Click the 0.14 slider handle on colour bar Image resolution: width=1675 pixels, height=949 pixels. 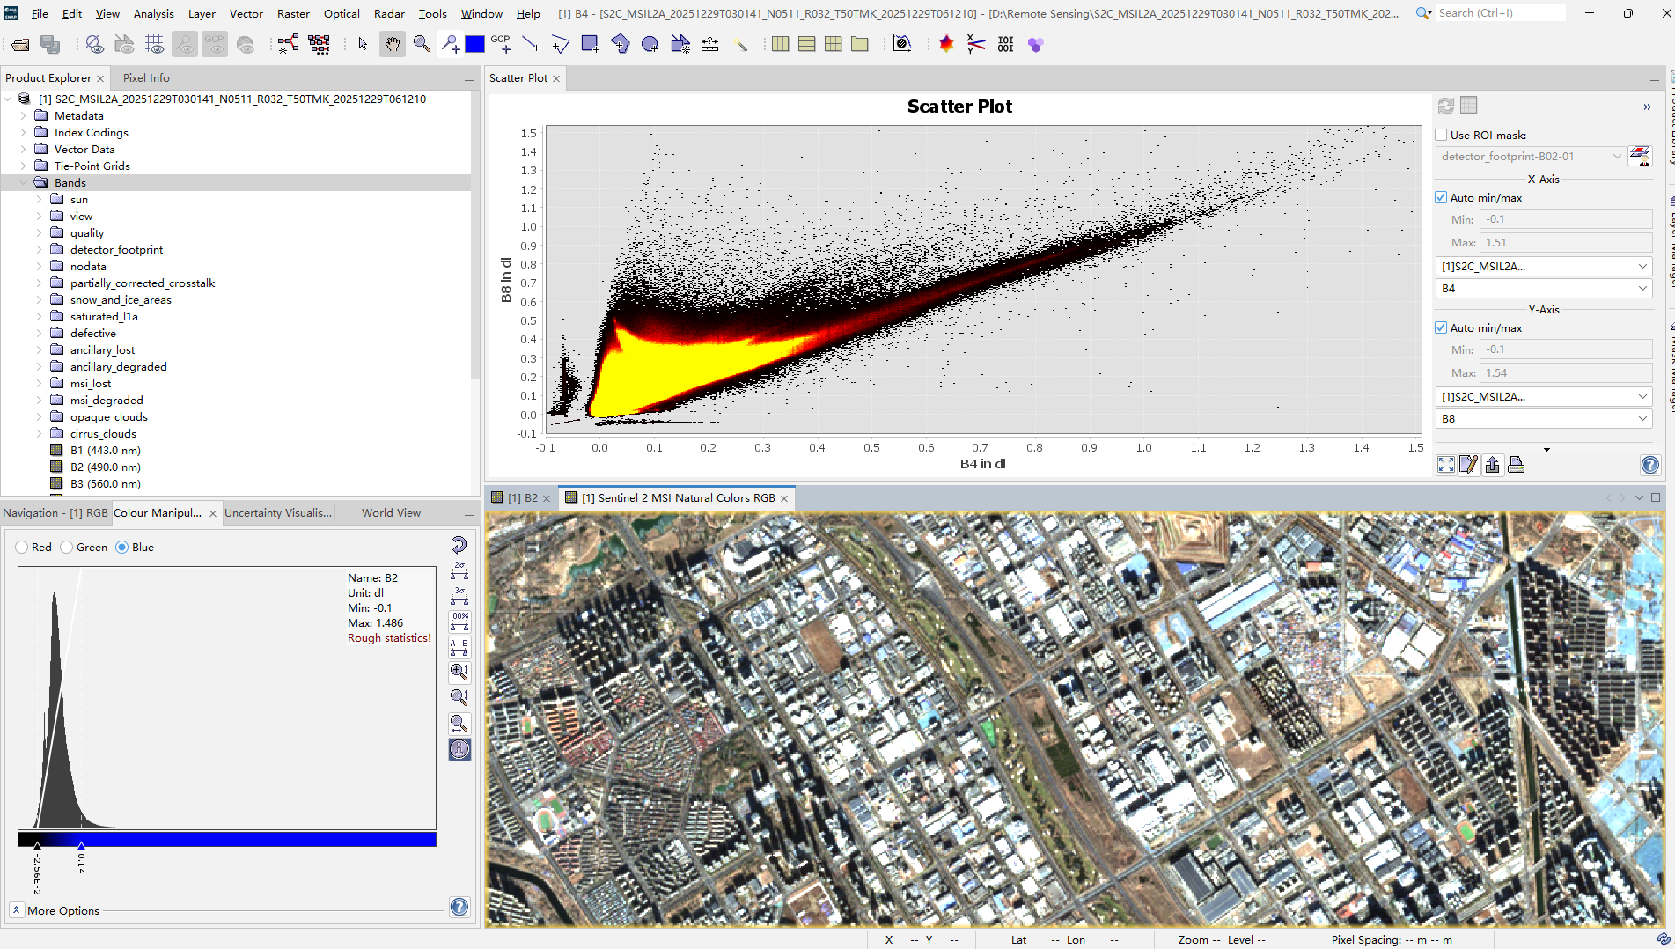[81, 847]
